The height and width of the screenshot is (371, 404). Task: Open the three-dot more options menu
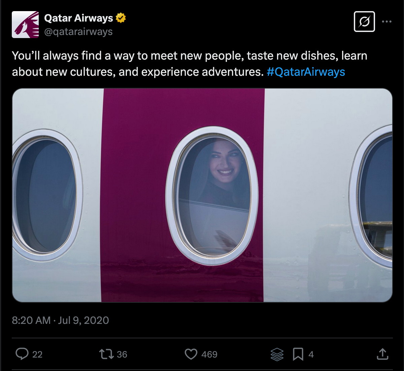click(x=387, y=22)
